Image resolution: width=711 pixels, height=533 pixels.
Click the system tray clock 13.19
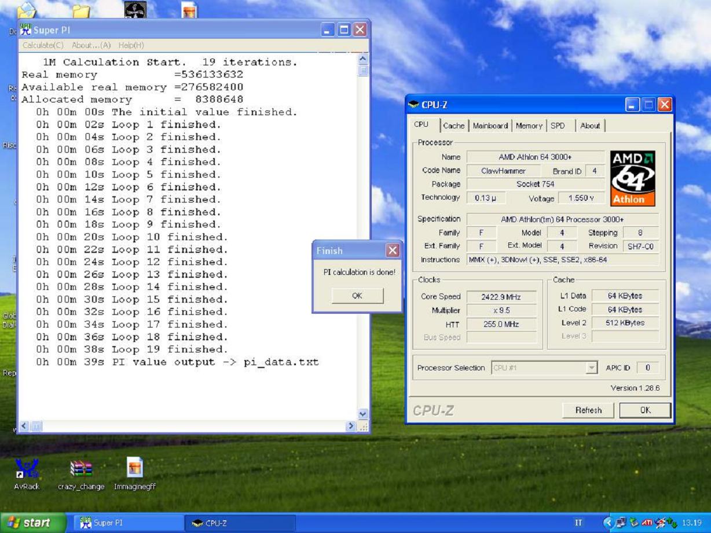point(692,523)
